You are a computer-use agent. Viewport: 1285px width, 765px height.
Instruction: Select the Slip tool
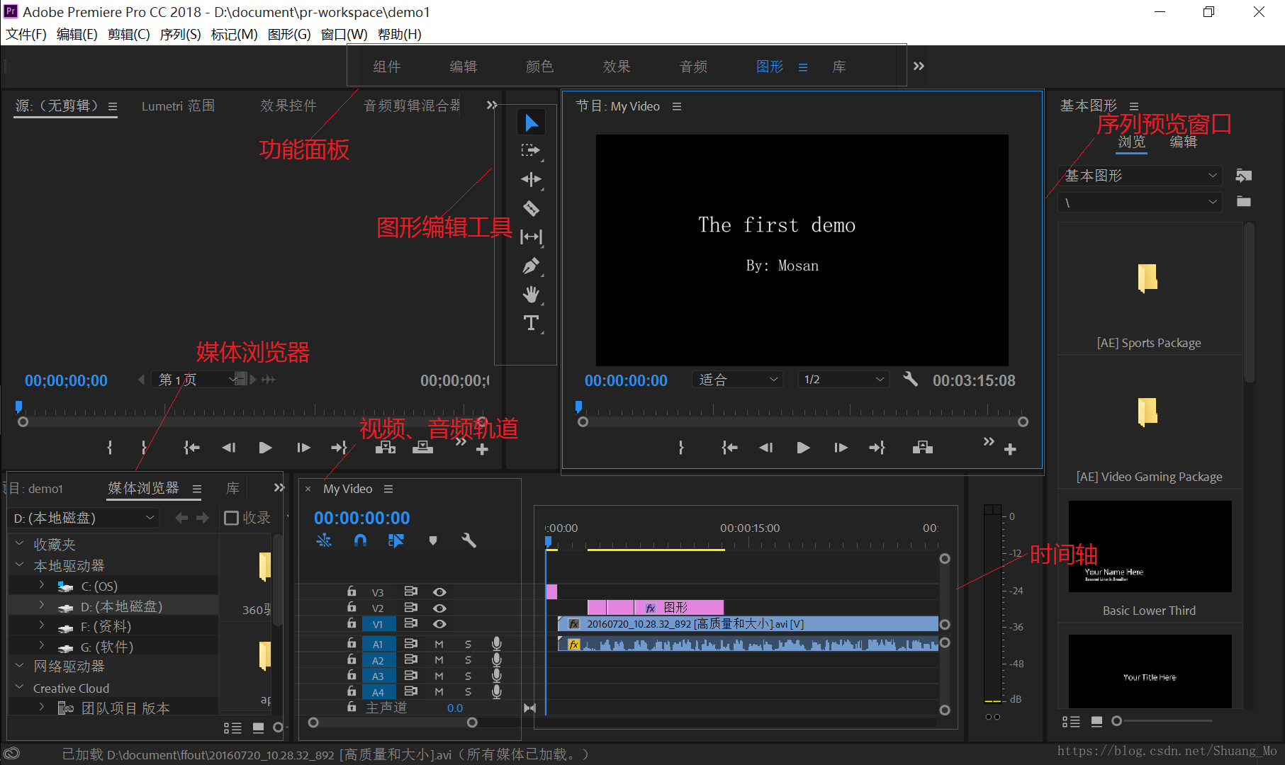tap(531, 237)
